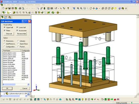
Task: Select the phone guide pin row
Action: [16, 59]
